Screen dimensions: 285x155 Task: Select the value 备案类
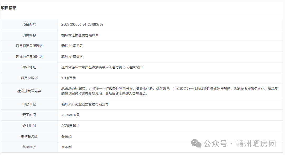pos(66,136)
